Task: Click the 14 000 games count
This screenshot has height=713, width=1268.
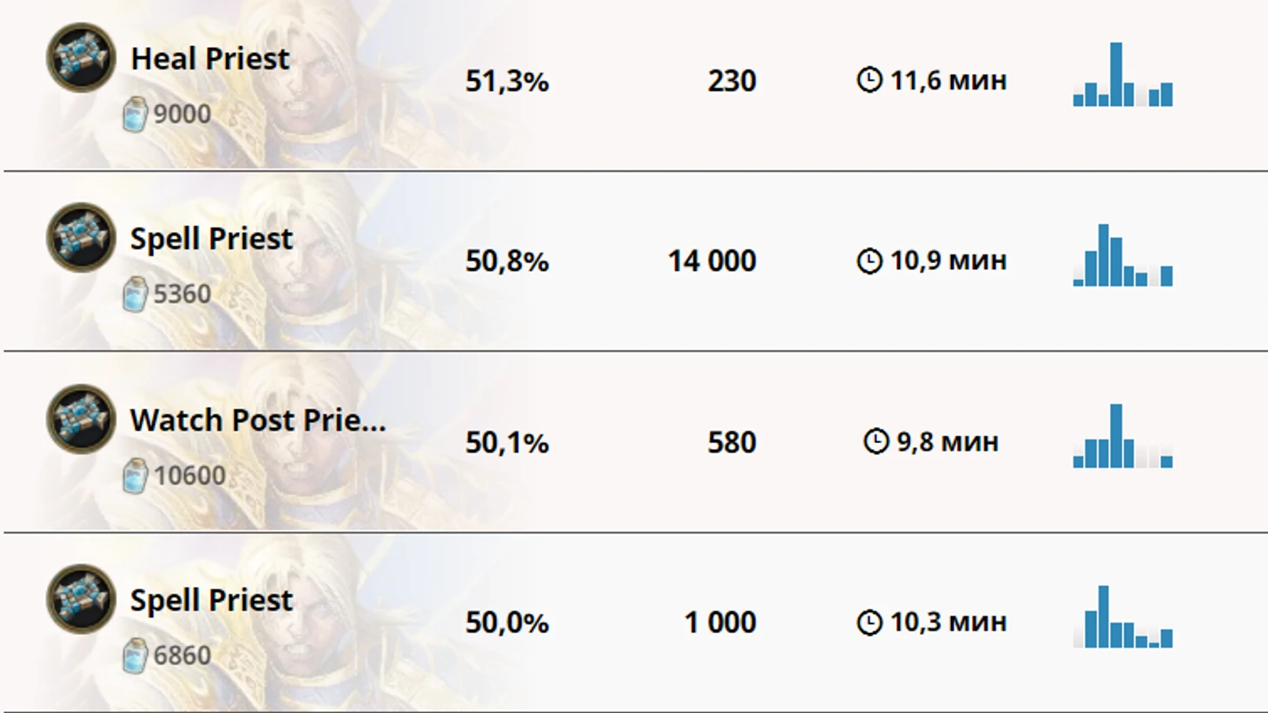Action: (x=711, y=261)
